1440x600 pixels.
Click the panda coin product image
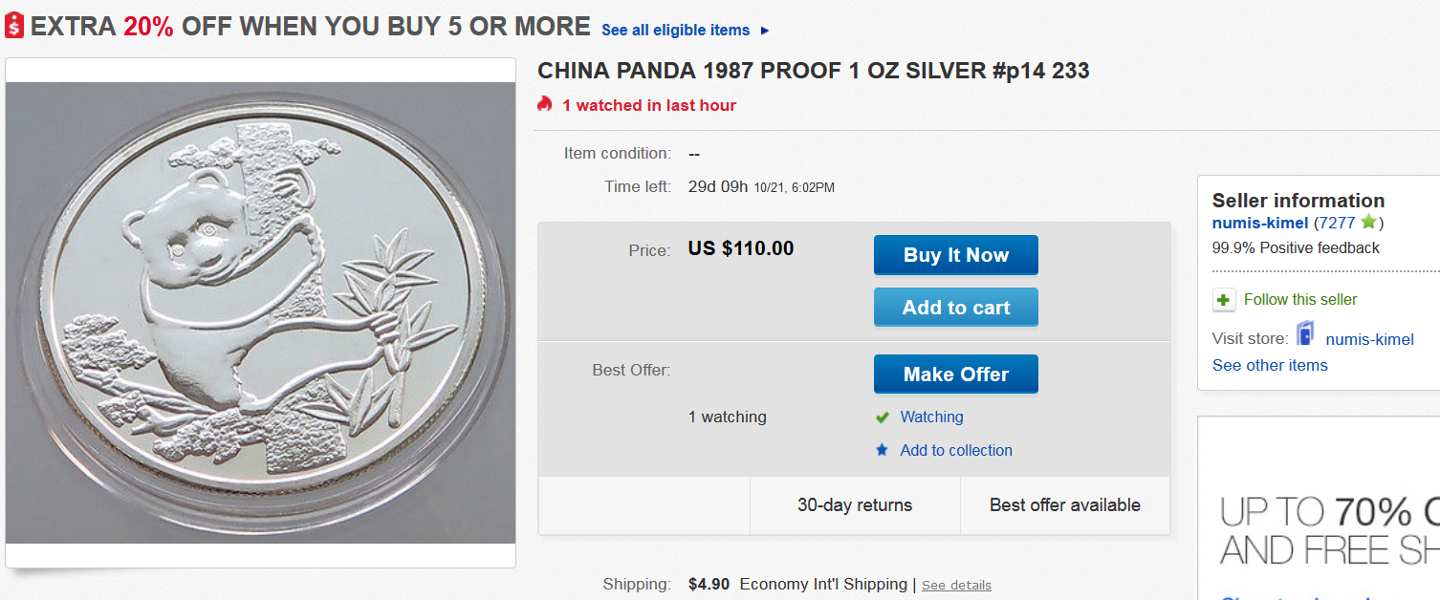point(260,312)
